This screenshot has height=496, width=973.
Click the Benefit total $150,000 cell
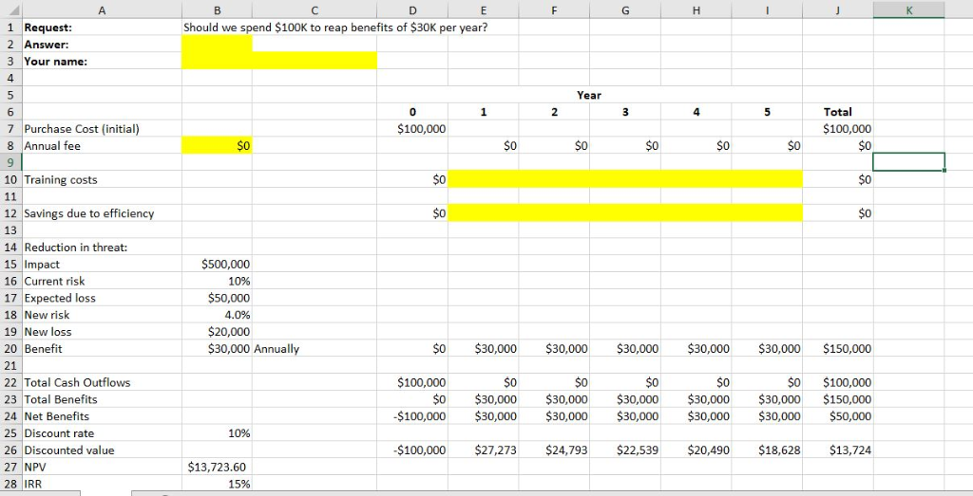click(x=838, y=349)
